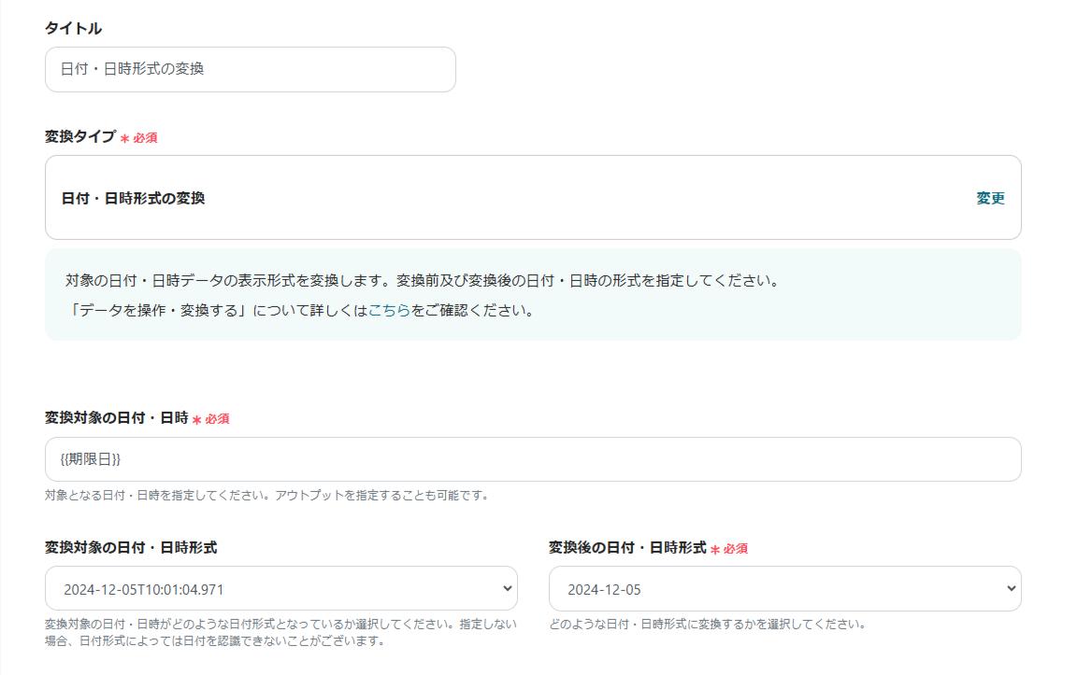Open the 変換対象の日付・日時形式 dropdown
Image resolution: width=1077 pixels, height=675 pixels.
coord(280,588)
